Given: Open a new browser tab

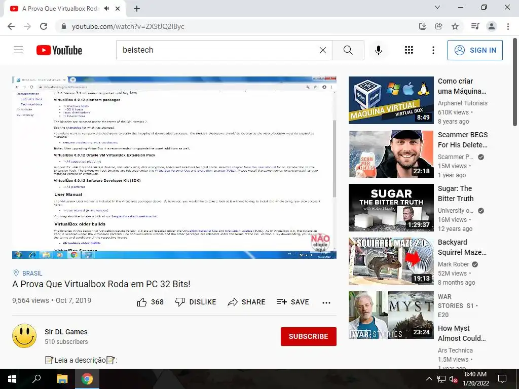Looking at the screenshot, I should point(137,9).
